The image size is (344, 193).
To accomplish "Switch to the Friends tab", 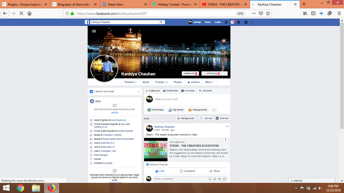I will click(x=161, y=82).
